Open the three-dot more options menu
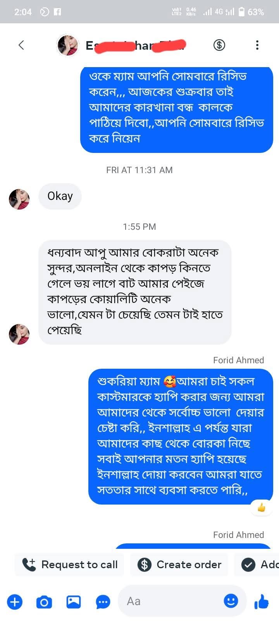279x621 pixels. pos(257,45)
